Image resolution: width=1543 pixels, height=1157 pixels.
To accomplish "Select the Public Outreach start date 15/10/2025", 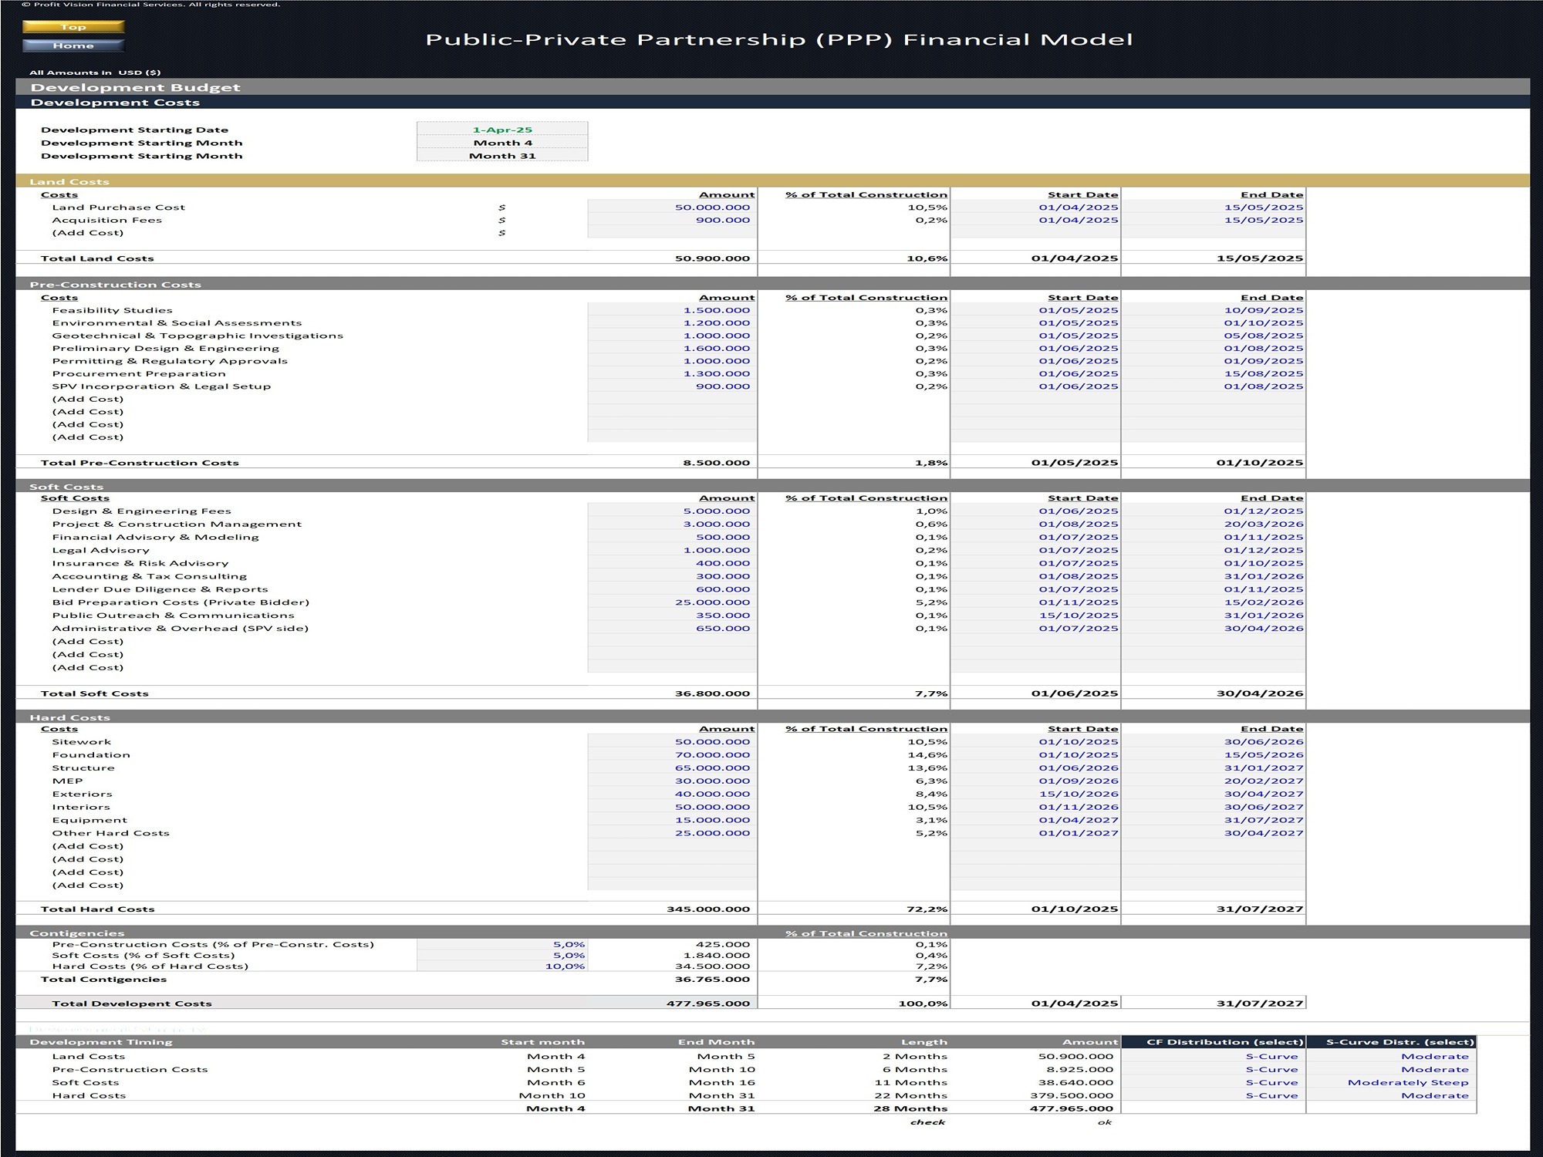I will (1036, 616).
